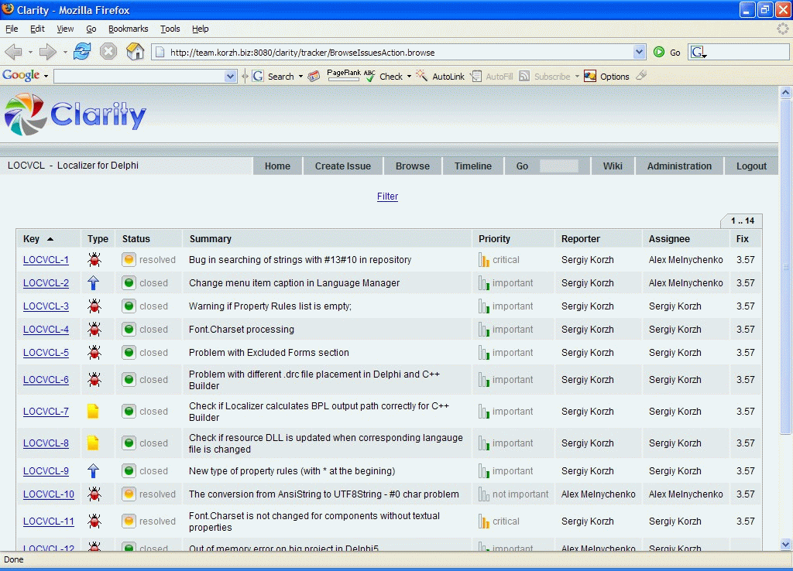Open issue LOCVCL-6 link

pos(46,379)
